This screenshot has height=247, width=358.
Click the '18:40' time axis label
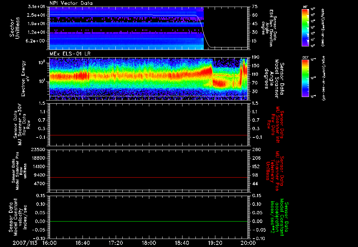coord(182,243)
